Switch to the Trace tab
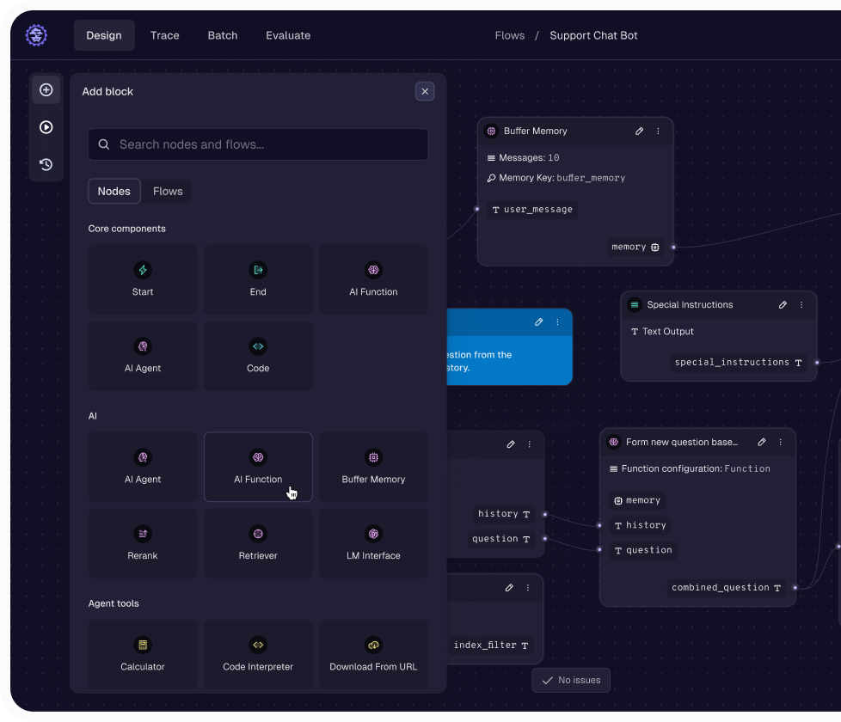This screenshot has width=841, height=722. [x=164, y=35]
